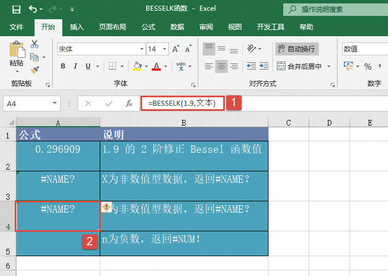Viewport: 388px width, 276px height.
Task: Click the 合并后居中 merge button
Action: [x=299, y=67]
